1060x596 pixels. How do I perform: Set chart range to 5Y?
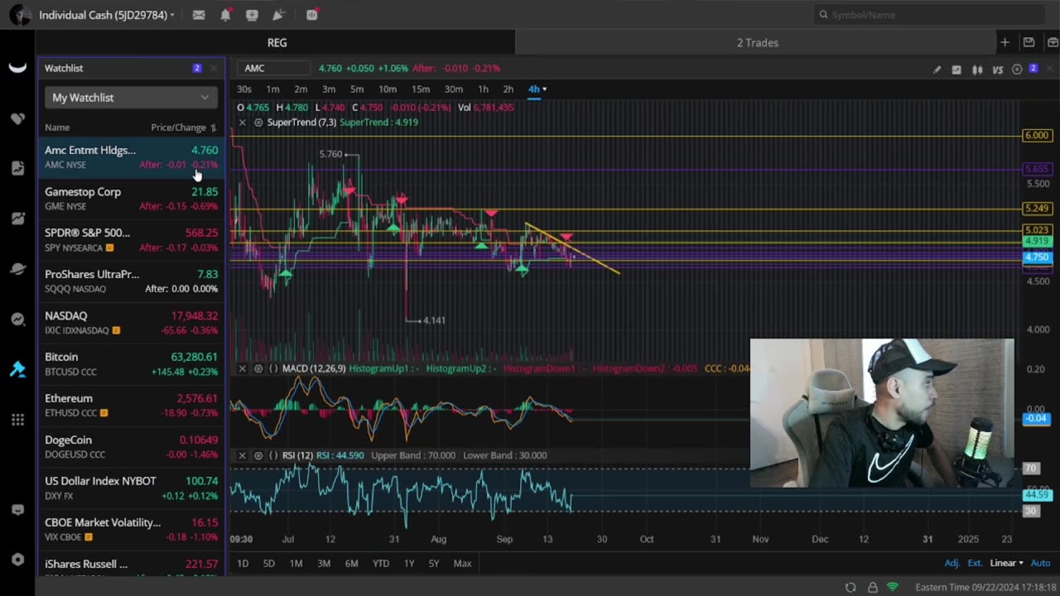click(x=434, y=564)
